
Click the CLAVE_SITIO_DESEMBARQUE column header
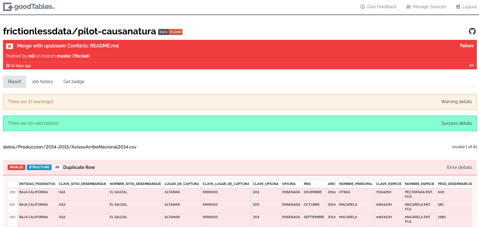coord(83,184)
